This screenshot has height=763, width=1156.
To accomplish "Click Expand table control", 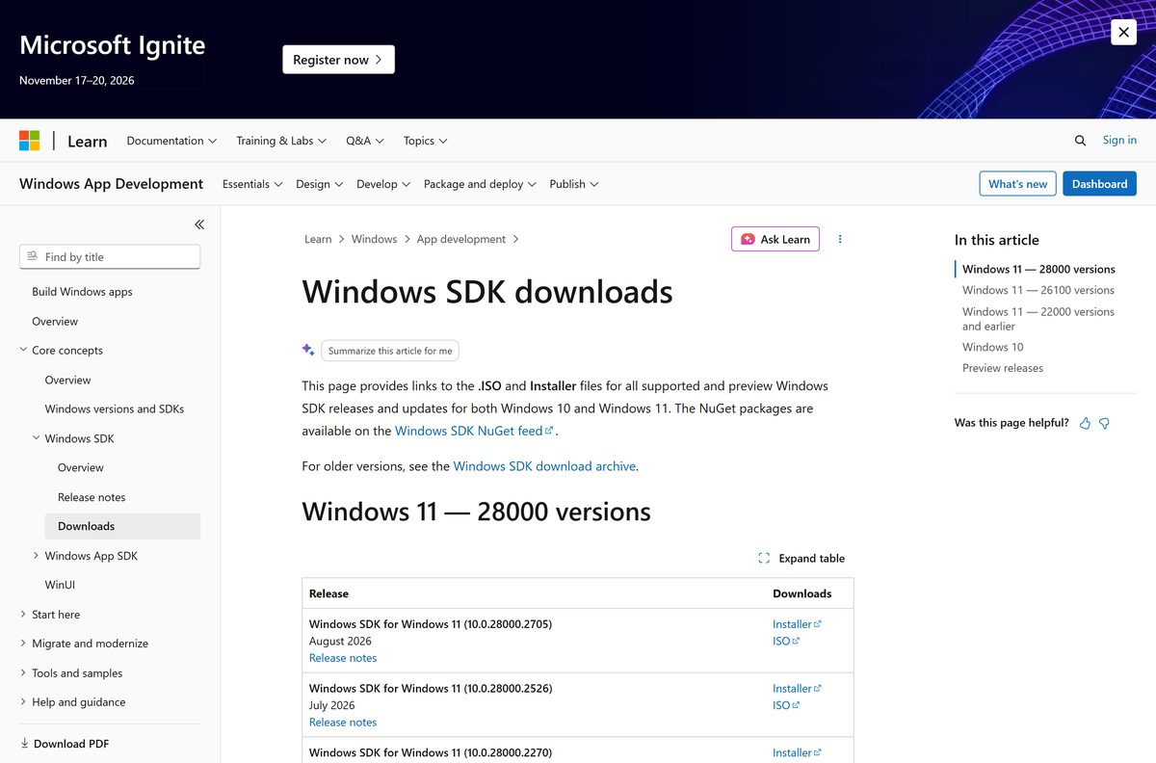I will tap(801, 559).
